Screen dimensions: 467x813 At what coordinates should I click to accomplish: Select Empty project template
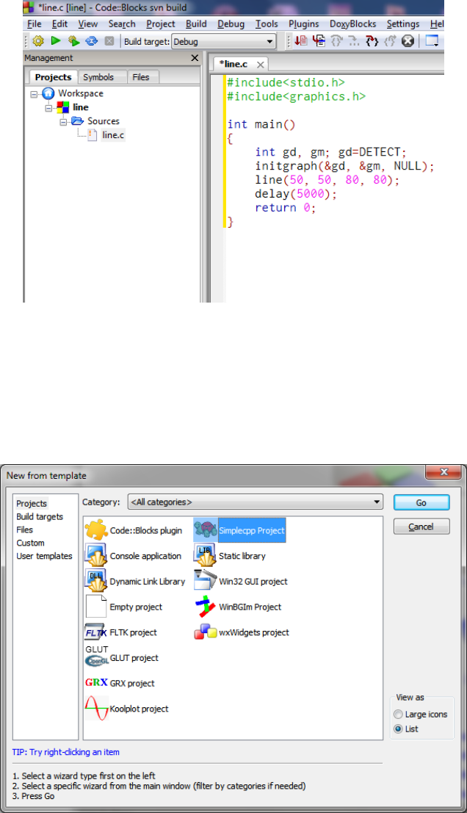[124, 607]
